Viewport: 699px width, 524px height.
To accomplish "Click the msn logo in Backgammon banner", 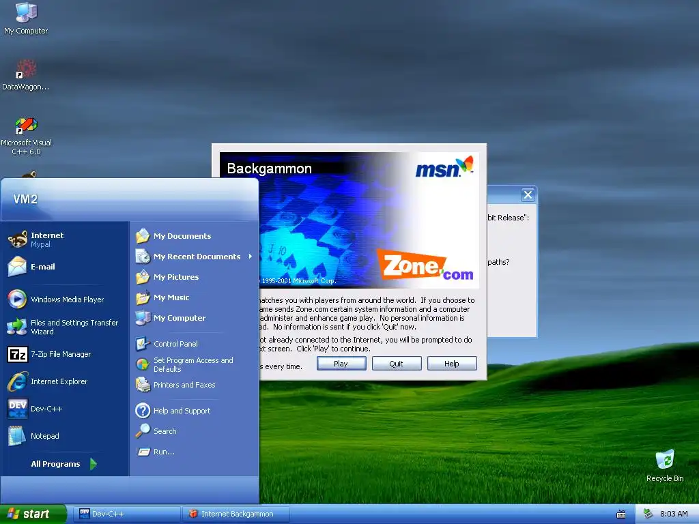I will (x=444, y=167).
